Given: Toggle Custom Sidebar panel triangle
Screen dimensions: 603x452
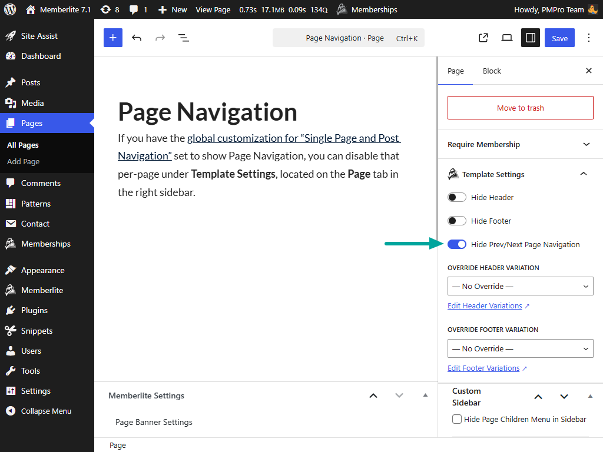Looking at the screenshot, I should [x=590, y=396].
